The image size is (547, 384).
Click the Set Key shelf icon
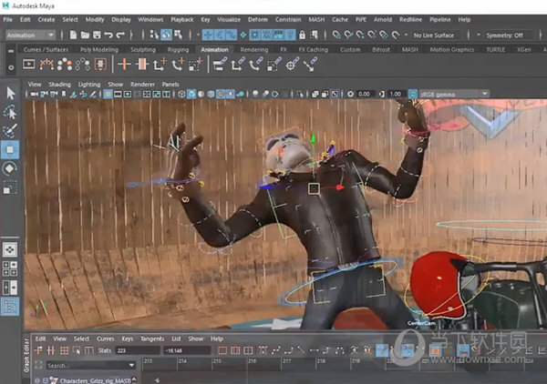[126, 65]
